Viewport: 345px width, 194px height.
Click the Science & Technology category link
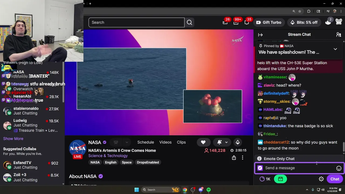[x=108, y=156]
